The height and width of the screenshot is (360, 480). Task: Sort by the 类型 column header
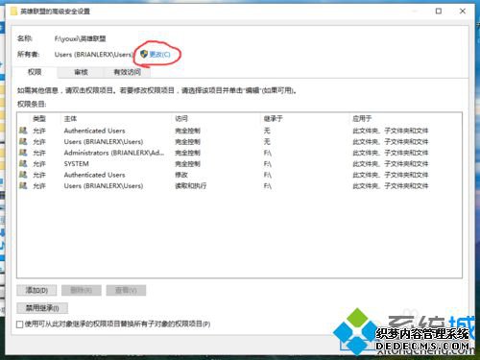coord(39,119)
